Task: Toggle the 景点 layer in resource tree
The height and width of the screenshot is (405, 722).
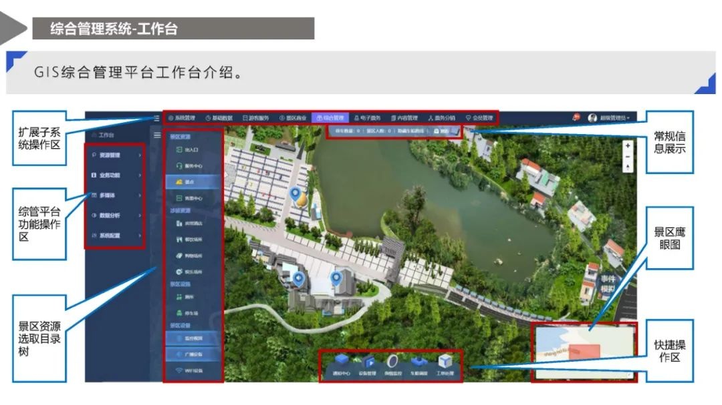Action: coord(193,182)
